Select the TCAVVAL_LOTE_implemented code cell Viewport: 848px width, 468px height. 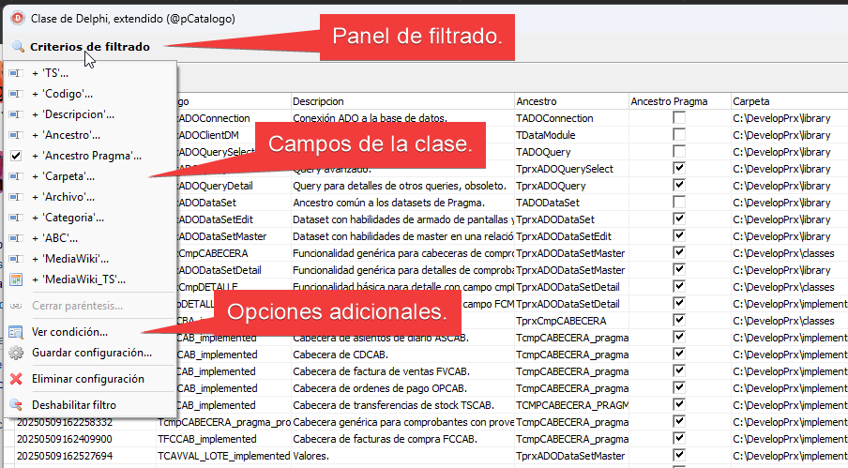[223, 456]
